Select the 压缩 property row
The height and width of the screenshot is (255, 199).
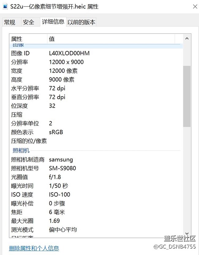tap(96, 115)
